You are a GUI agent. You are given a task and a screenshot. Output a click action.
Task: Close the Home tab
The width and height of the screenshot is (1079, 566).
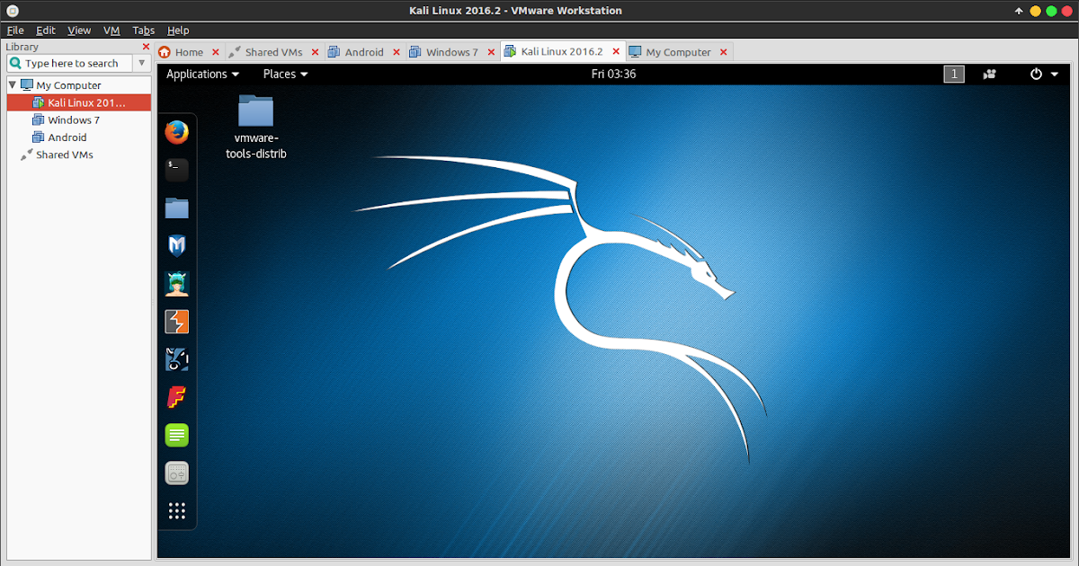pos(216,52)
